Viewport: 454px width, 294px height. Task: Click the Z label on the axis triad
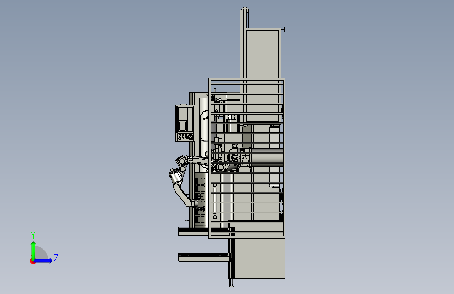tap(56, 257)
